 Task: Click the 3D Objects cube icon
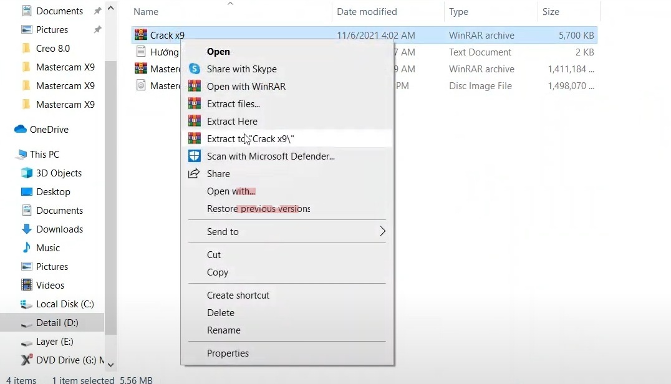tap(27, 173)
